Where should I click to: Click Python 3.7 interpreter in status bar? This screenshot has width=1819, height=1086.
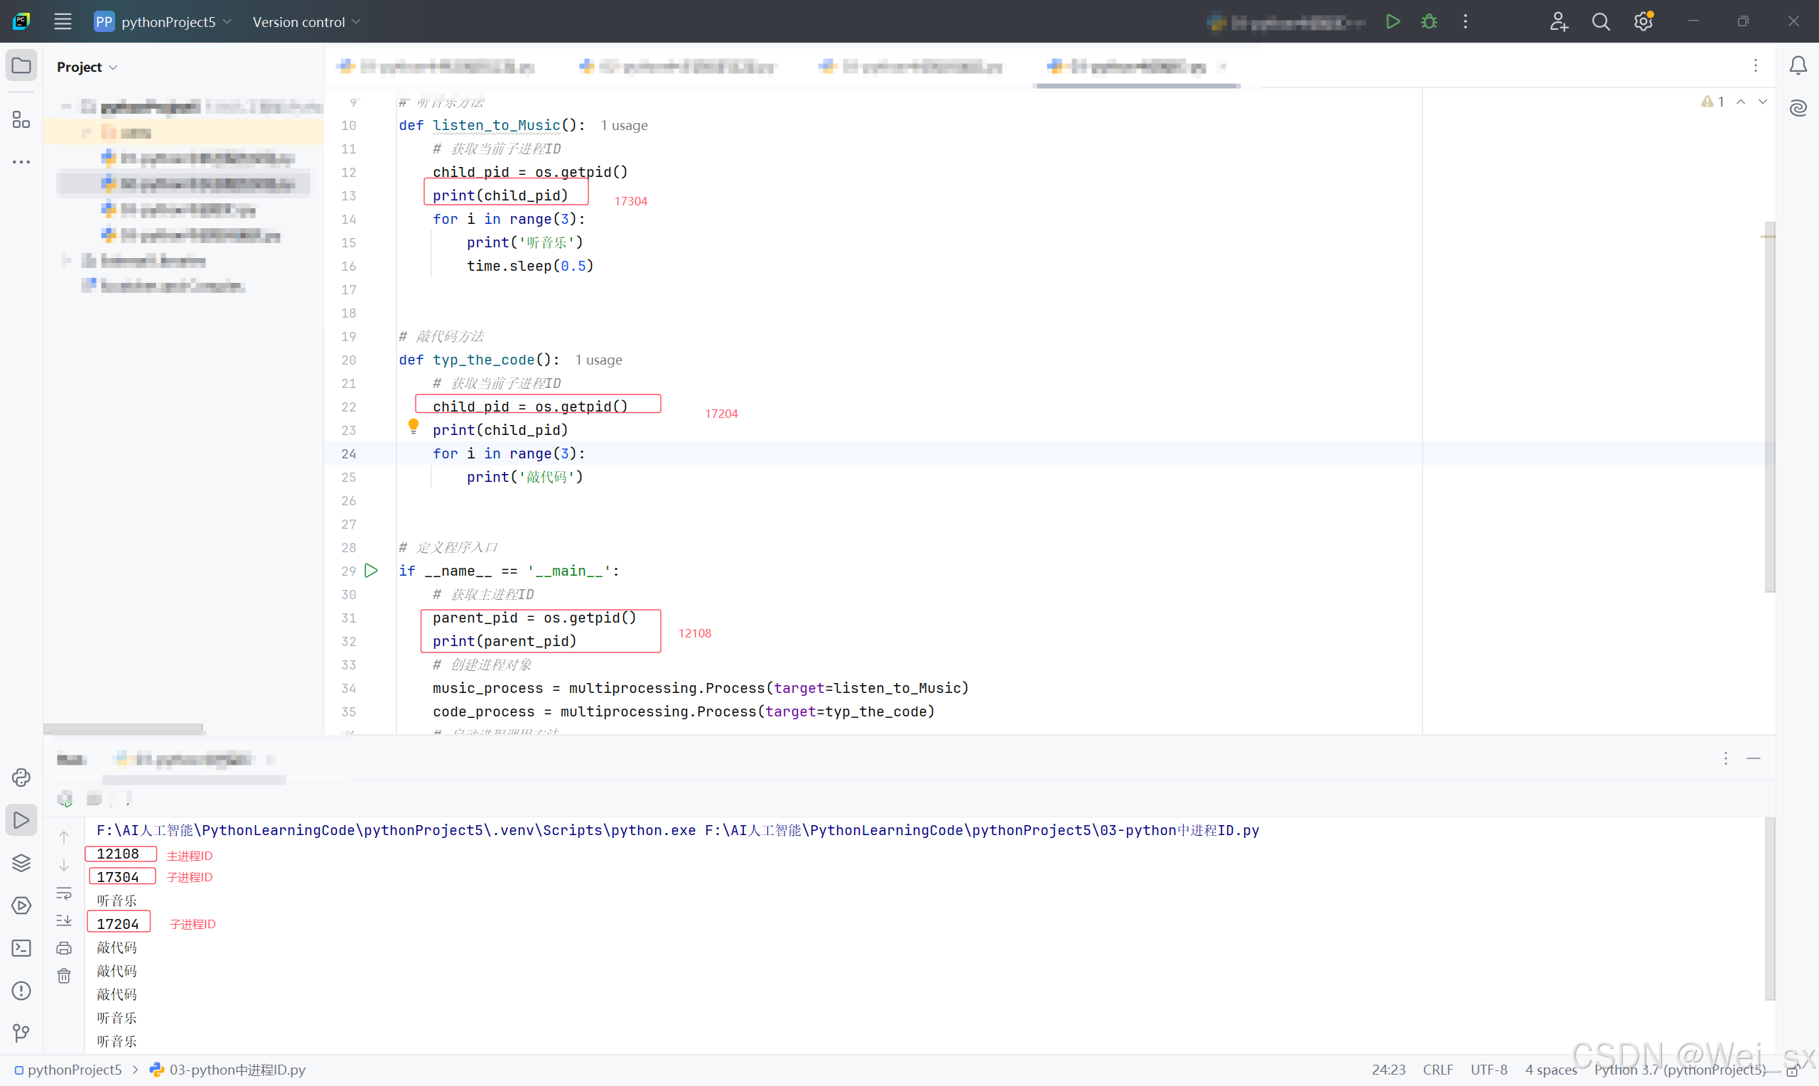coord(1678,1069)
